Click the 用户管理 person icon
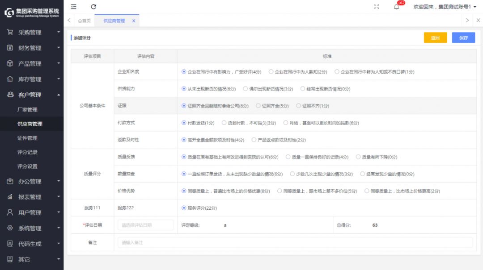Image resolution: width=483 pixels, height=270 pixels. [10, 212]
